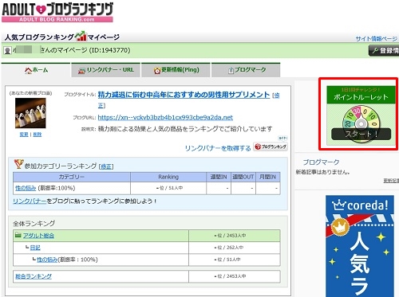Click the スタート! roulette button
The width and height of the screenshot is (399, 297).
coord(361,135)
